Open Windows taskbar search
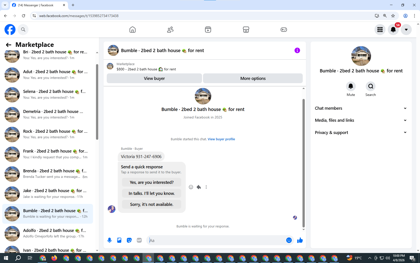This screenshot has height=263, width=420. (x=18, y=258)
